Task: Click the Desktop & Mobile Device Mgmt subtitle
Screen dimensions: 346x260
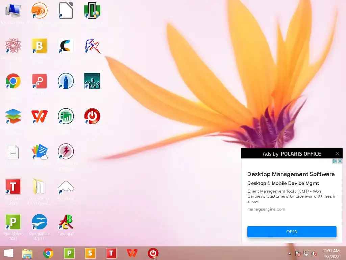Action: [x=283, y=183]
